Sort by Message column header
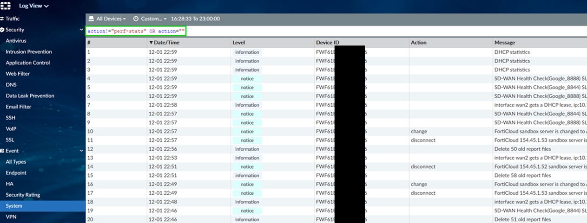 point(505,43)
